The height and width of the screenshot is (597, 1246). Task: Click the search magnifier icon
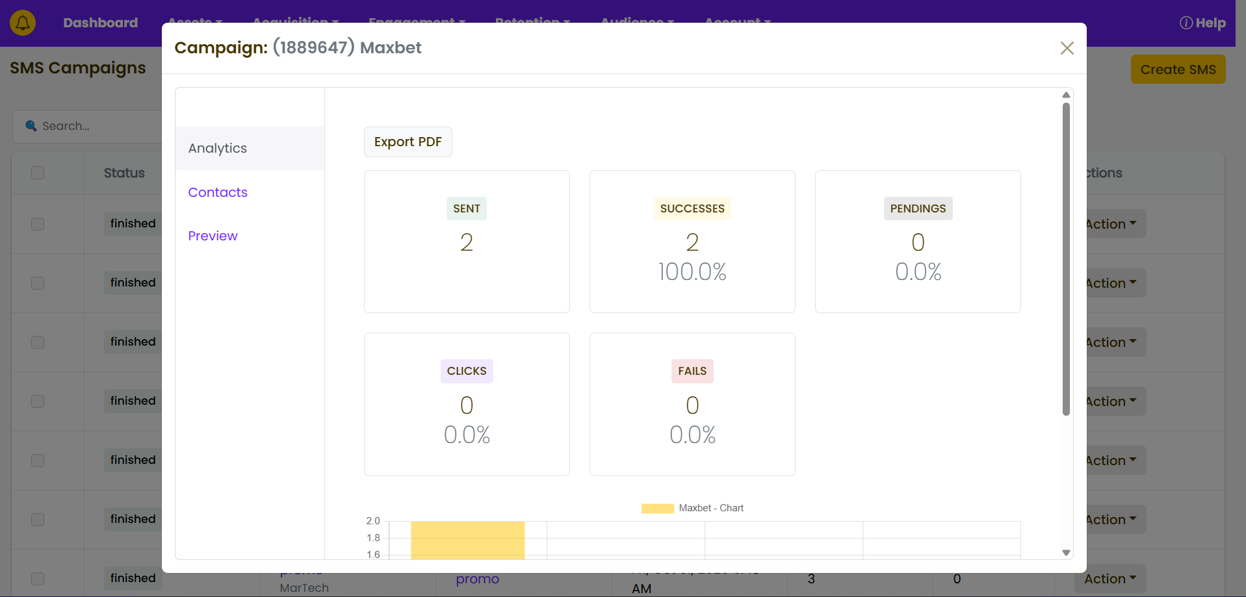coord(31,126)
